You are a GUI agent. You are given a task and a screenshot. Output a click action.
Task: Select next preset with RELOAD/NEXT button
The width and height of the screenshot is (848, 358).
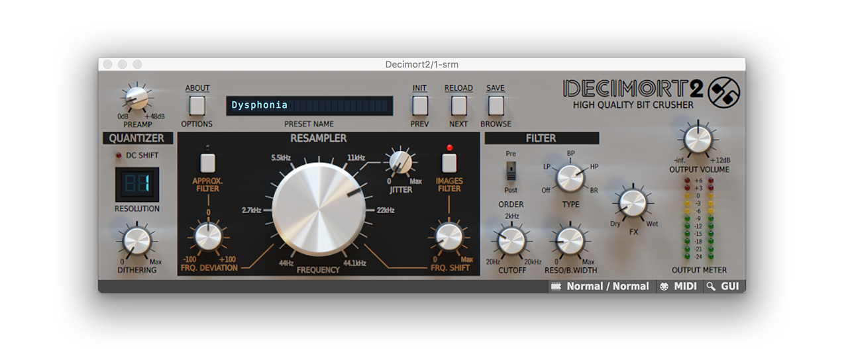pyautogui.click(x=458, y=106)
